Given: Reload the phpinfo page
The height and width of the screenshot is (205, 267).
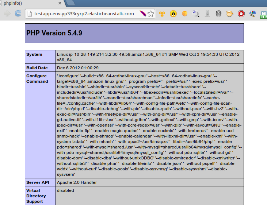Looking at the screenshot, I should point(18,13).
